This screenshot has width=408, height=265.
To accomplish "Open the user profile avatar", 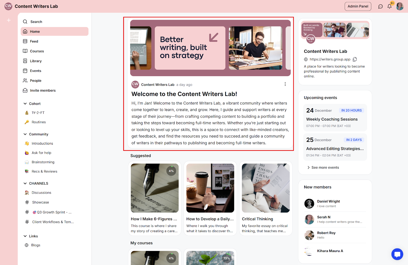I will click(x=400, y=6).
